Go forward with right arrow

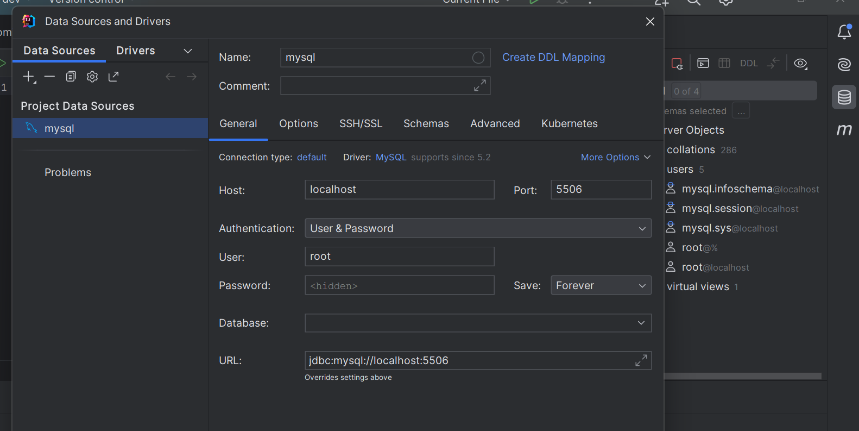click(x=192, y=77)
